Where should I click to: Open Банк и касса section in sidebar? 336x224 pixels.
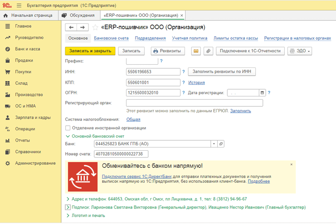click(x=30, y=49)
